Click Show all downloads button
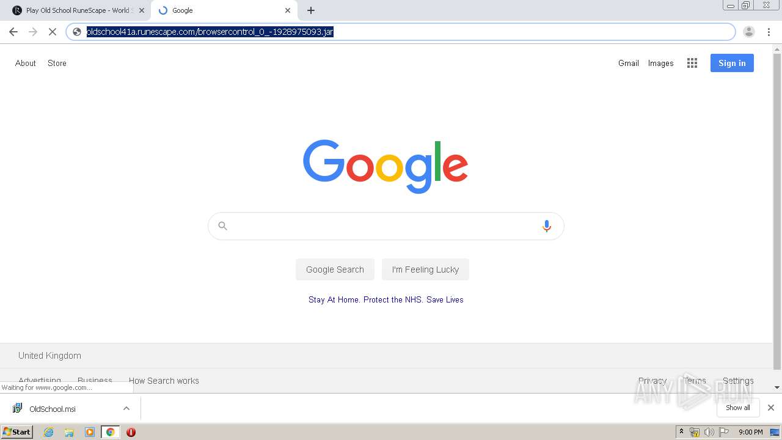 738,408
